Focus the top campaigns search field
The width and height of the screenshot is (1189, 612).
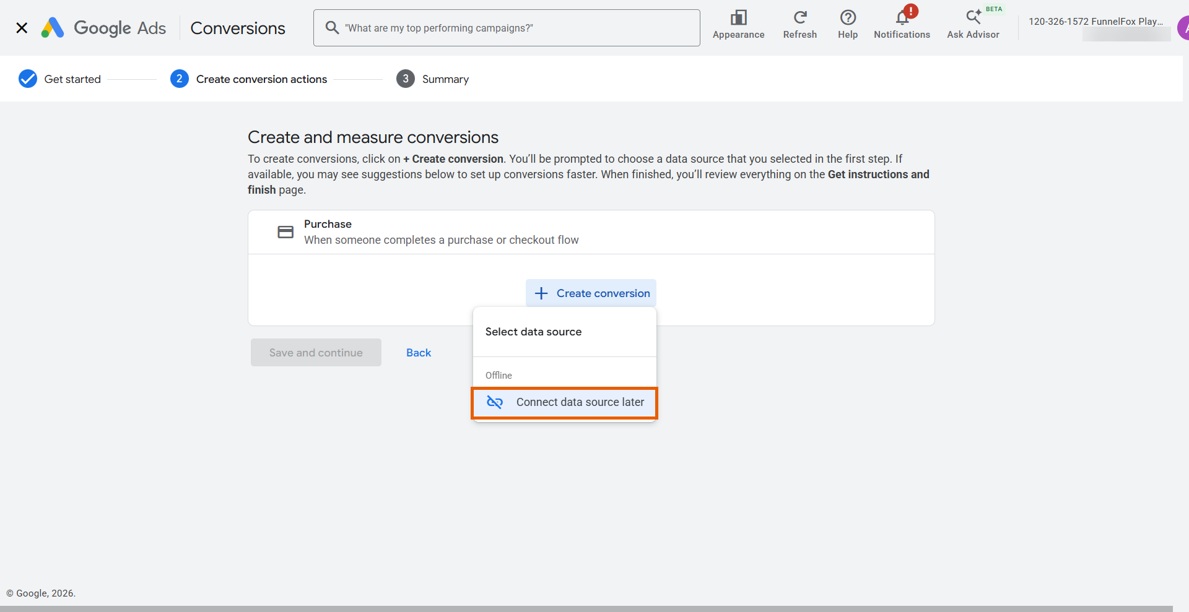click(x=507, y=28)
